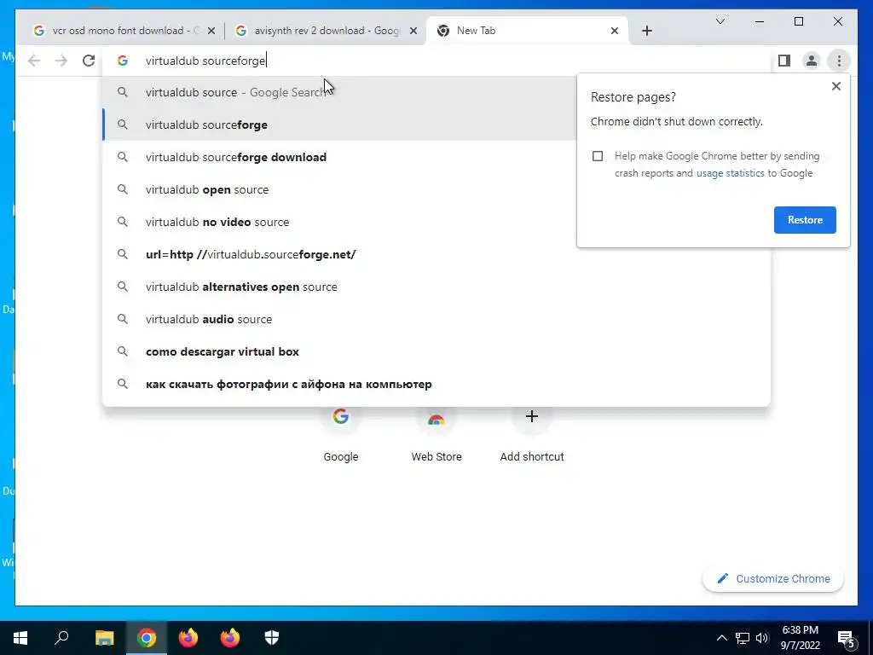This screenshot has height=655, width=873.
Task: Open the profile avatar icon
Action: 812,61
